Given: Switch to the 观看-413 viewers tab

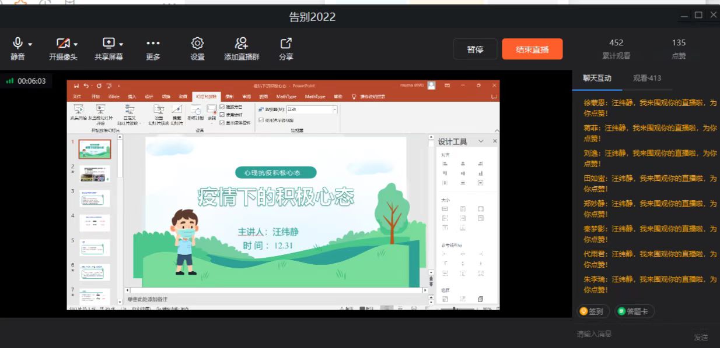Looking at the screenshot, I should coord(647,78).
